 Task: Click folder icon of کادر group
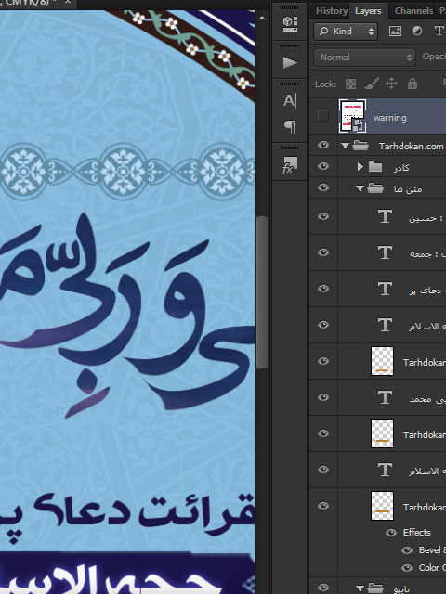(375, 167)
